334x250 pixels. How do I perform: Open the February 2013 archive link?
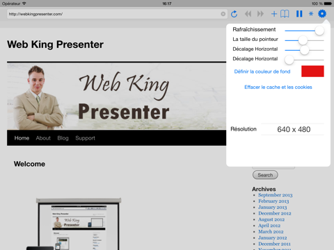273,201
